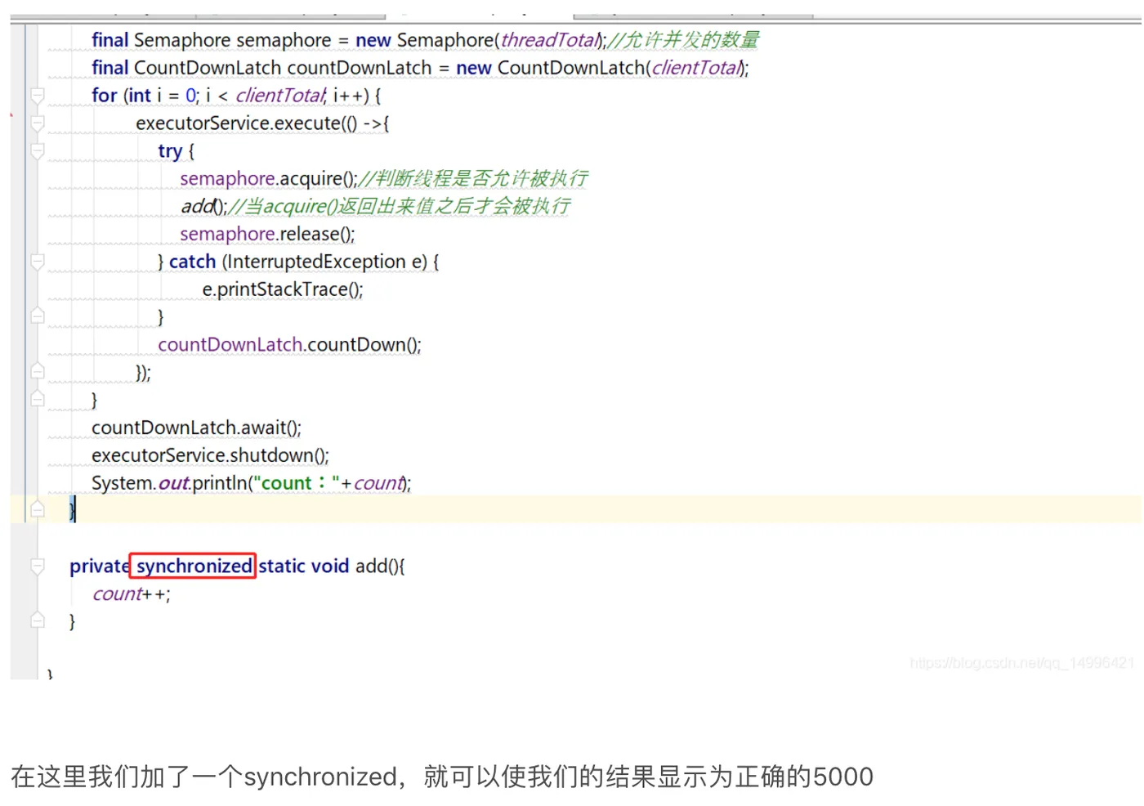Click the 'try' keyword
Image resolution: width=1144 pixels, height=806 pixels.
tap(170, 151)
